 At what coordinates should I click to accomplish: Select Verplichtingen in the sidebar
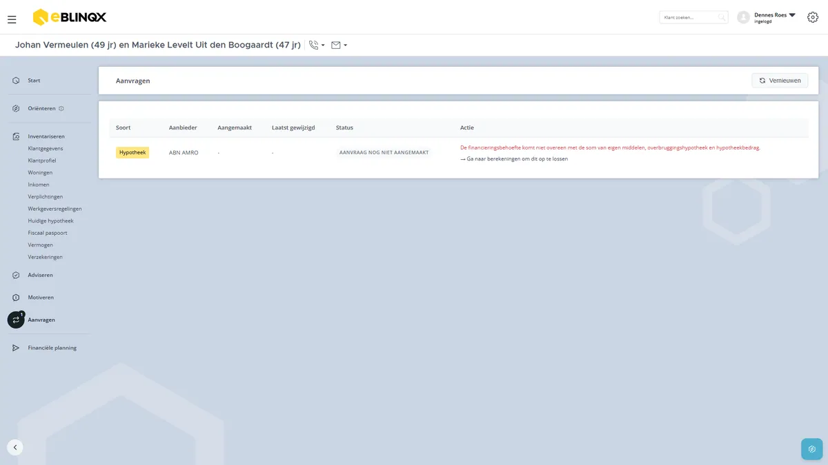[x=46, y=196]
